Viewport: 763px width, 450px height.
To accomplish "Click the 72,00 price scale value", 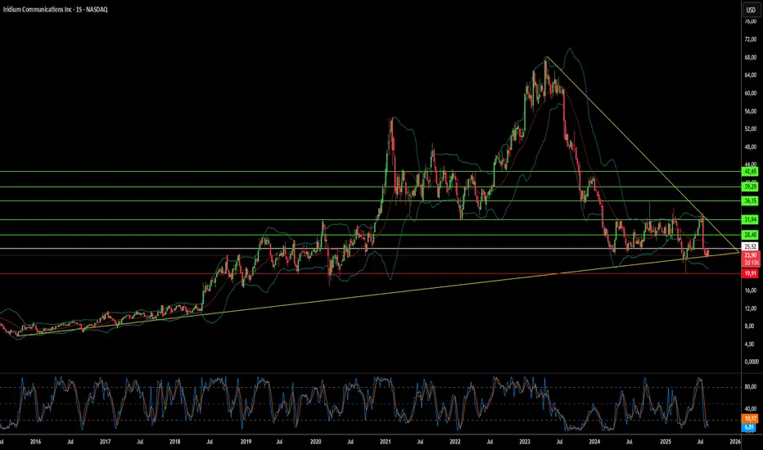I will click(x=751, y=39).
